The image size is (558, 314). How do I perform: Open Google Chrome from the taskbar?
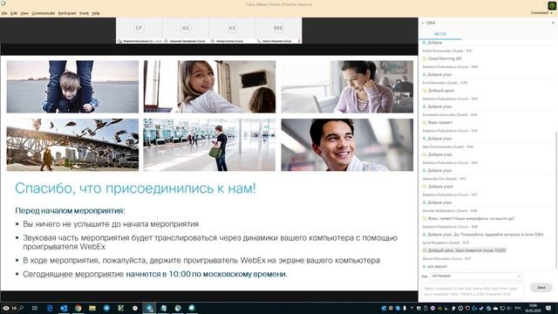[x=78, y=308]
